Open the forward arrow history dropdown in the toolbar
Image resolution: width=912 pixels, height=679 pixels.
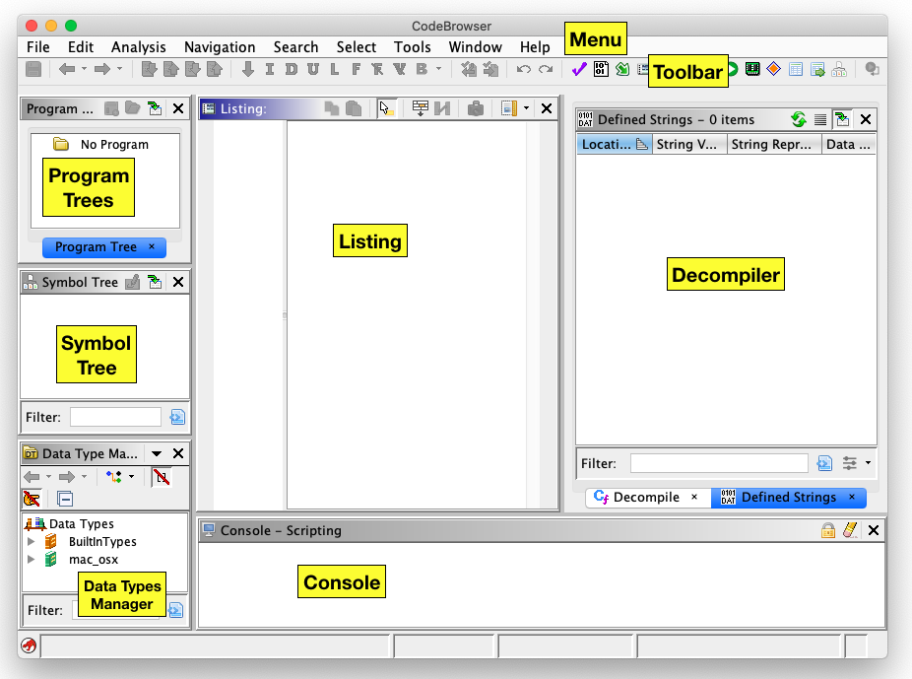point(119,69)
